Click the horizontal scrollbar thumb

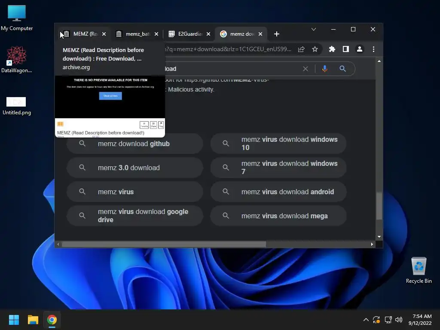[x=164, y=244]
